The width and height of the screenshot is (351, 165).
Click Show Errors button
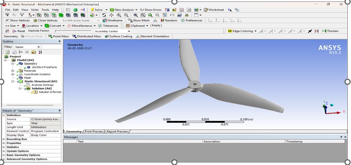tap(151, 10)
